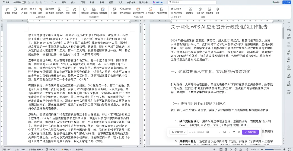Open the 切换文风 style switch dropdown
293x151 pixels.
178,132
